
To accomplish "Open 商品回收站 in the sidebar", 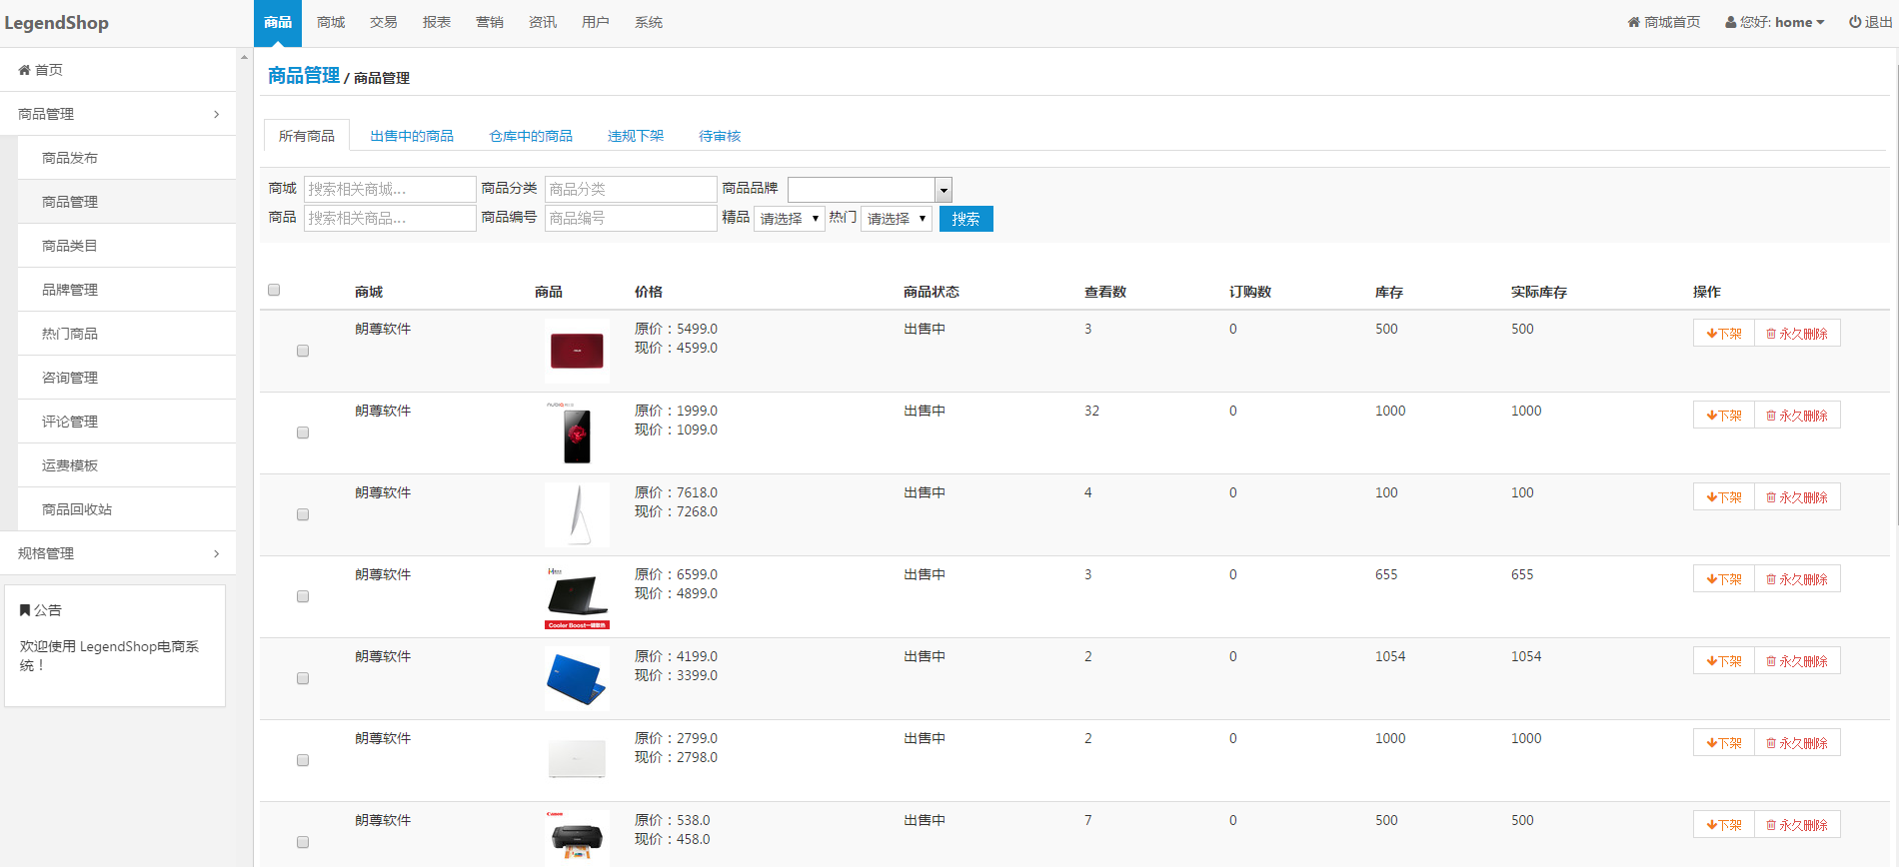I will pyautogui.click(x=127, y=509).
